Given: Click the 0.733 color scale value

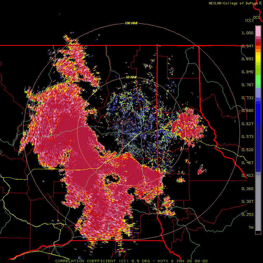Looking at the screenshot, I should (248, 98).
